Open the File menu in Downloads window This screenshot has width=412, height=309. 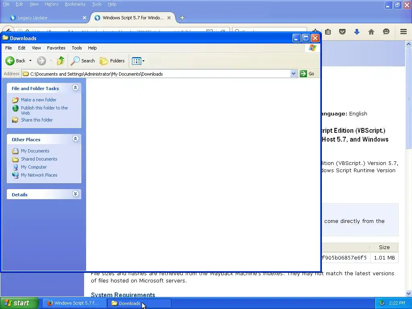point(8,48)
